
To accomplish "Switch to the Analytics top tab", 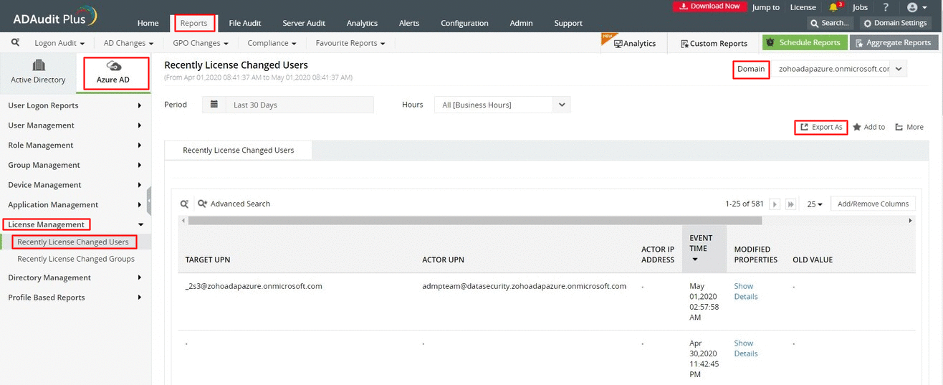I will point(362,23).
